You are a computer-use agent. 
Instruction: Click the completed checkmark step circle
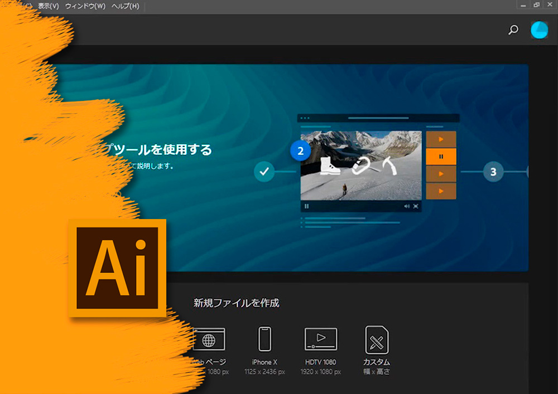264,172
